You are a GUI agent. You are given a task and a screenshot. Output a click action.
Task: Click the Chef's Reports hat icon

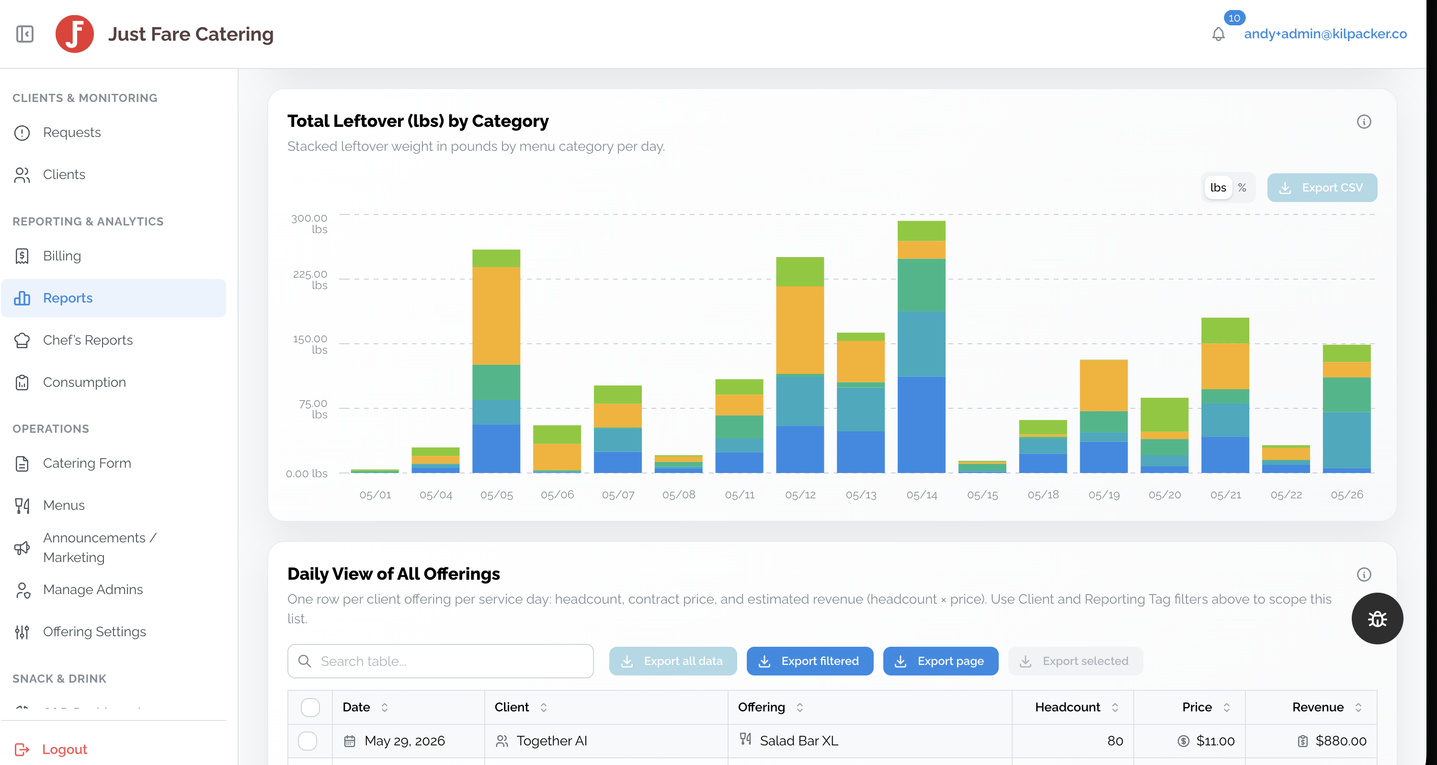point(22,340)
